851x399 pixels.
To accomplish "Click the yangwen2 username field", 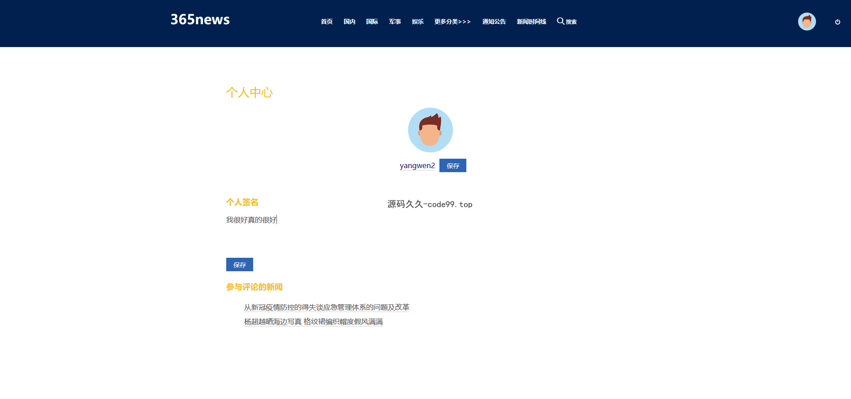I will pos(417,165).
